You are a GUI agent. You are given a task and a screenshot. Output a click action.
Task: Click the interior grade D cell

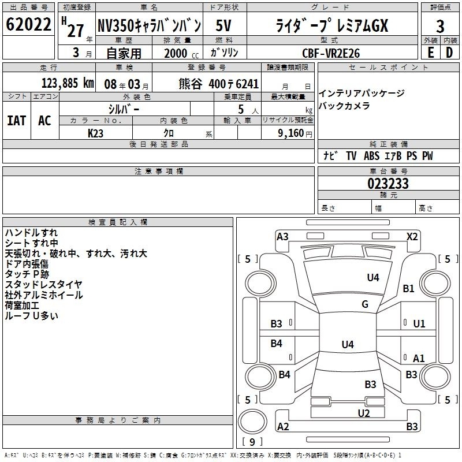tap(449, 52)
